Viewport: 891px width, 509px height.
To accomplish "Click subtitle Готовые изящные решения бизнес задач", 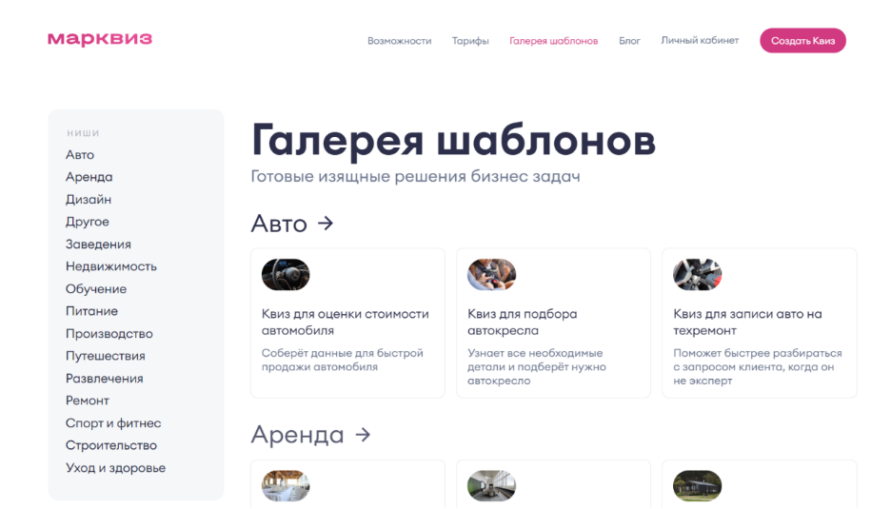I will 415,177.
